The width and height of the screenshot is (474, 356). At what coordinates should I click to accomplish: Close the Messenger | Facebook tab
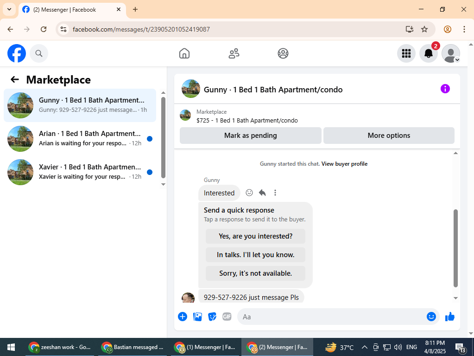[x=119, y=9]
